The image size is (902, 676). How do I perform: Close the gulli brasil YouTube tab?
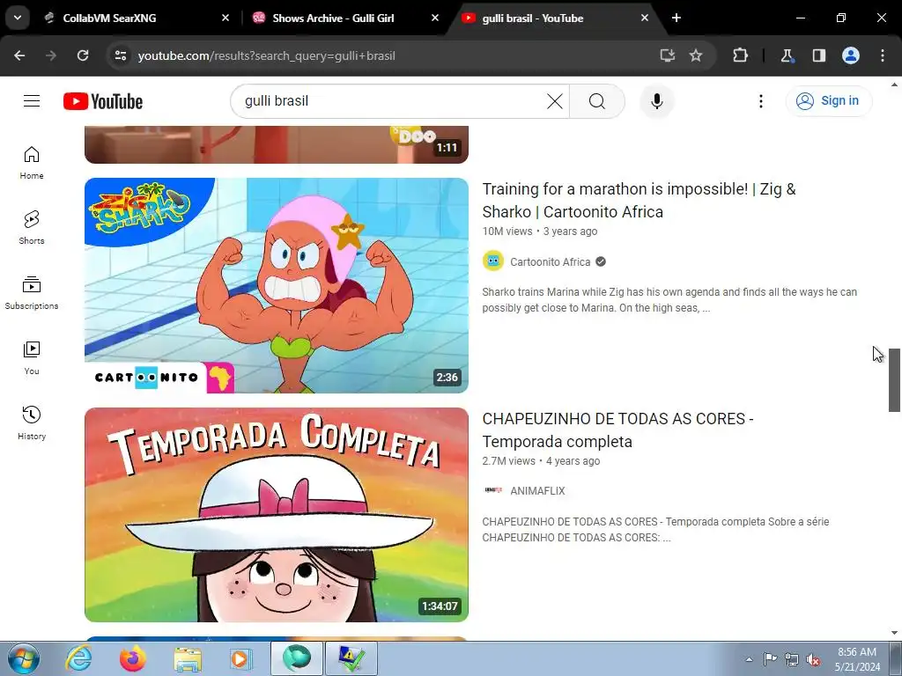[644, 18]
